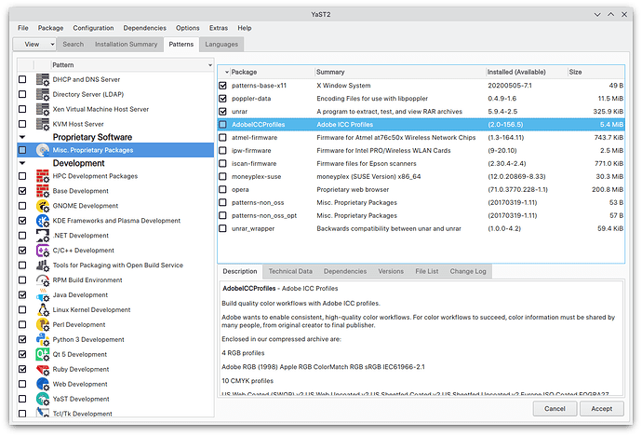
Task: Click the Qt 5 Development icon
Action: click(43, 354)
